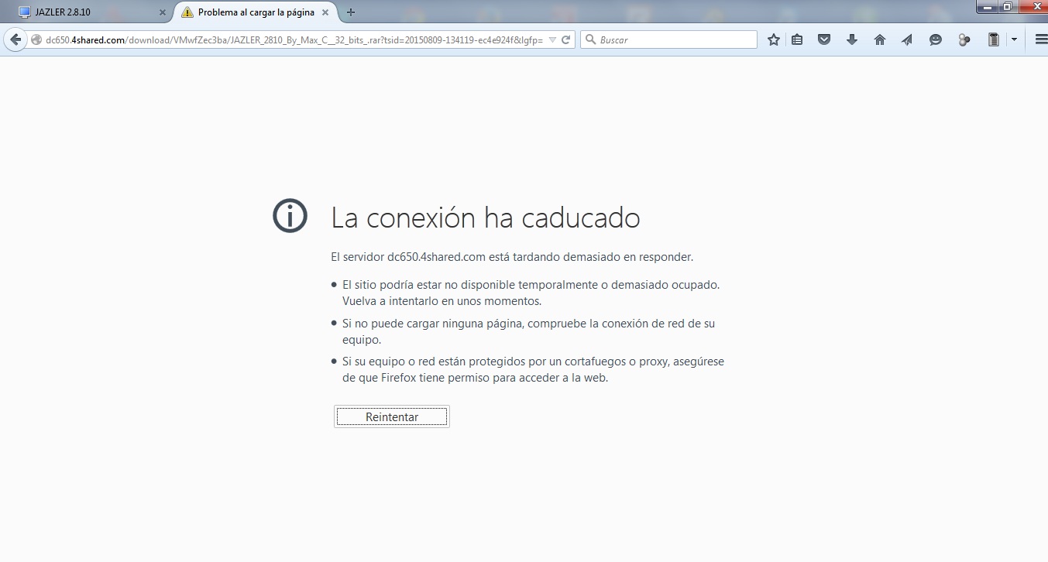Open the Hello chat smiley icon
Screen dimensions: 1048x562
pos(936,40)
